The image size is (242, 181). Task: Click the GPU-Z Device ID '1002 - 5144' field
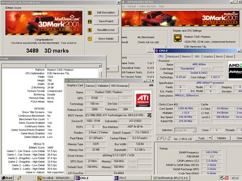(x=93, y=121)
